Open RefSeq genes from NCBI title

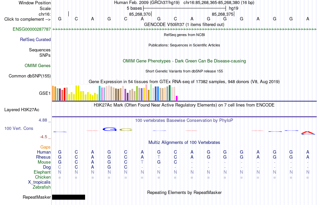click(x=184, y=35)
